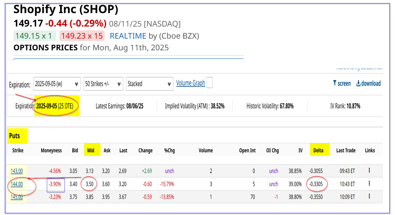This screenshot has height=215, width=396.
Task: Click the Links column header
Action: (370, 151)
